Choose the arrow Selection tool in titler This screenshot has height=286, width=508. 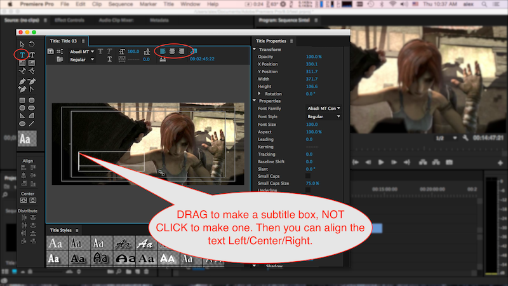tap(22, 44)
